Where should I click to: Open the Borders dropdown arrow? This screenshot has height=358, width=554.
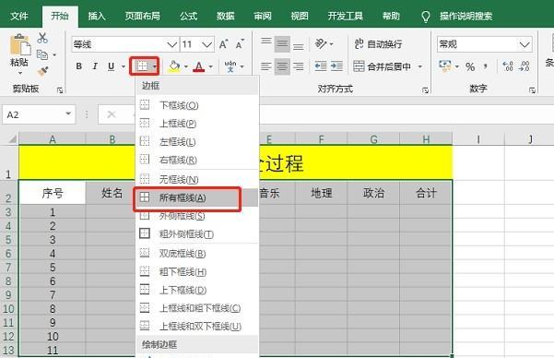click(x=154, y=66)
